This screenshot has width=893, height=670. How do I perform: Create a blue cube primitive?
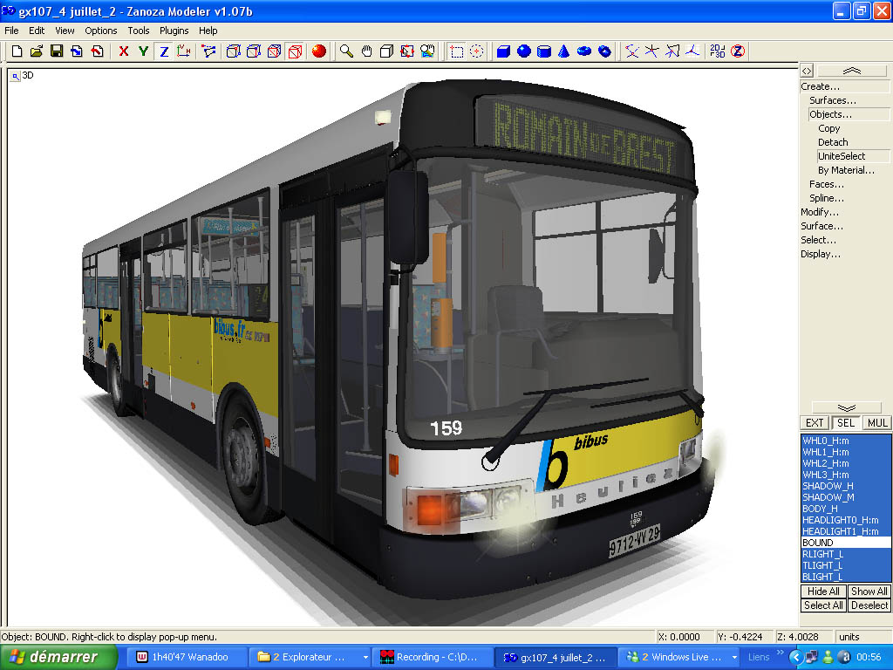(x=503, y=51)
